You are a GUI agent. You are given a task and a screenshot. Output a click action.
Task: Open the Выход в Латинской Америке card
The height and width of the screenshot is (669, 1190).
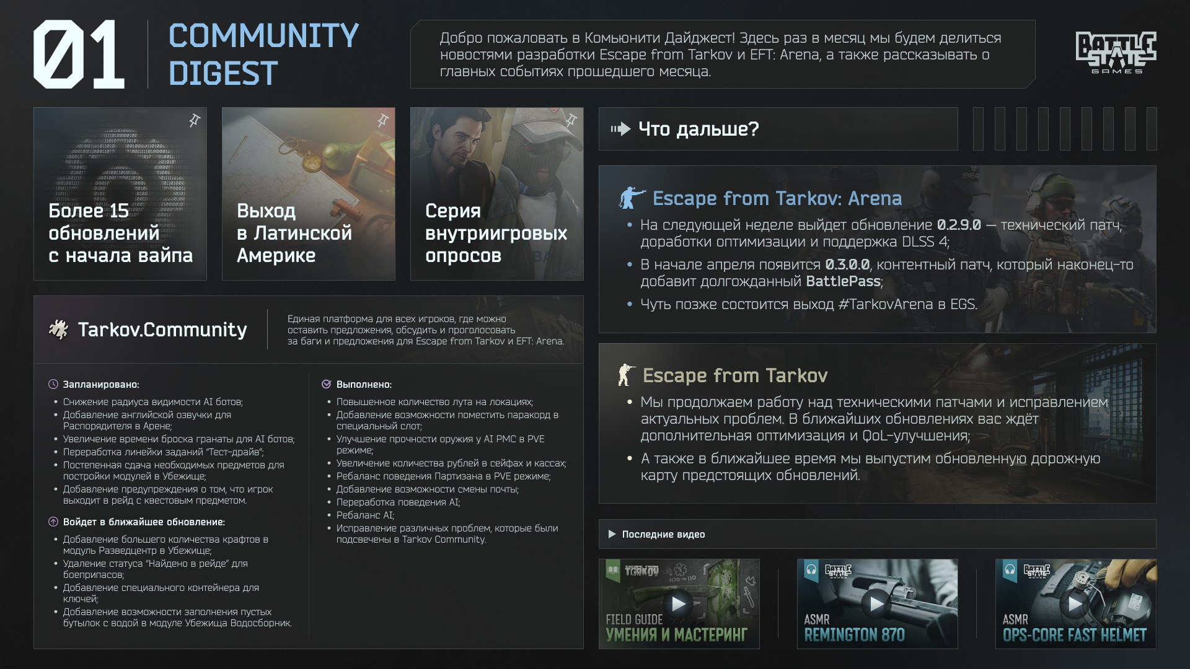pyautogui.click(x=309, y=194)
